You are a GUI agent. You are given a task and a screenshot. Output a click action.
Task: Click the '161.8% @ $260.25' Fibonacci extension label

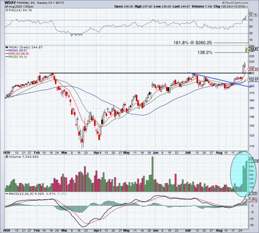click(192, 43)
